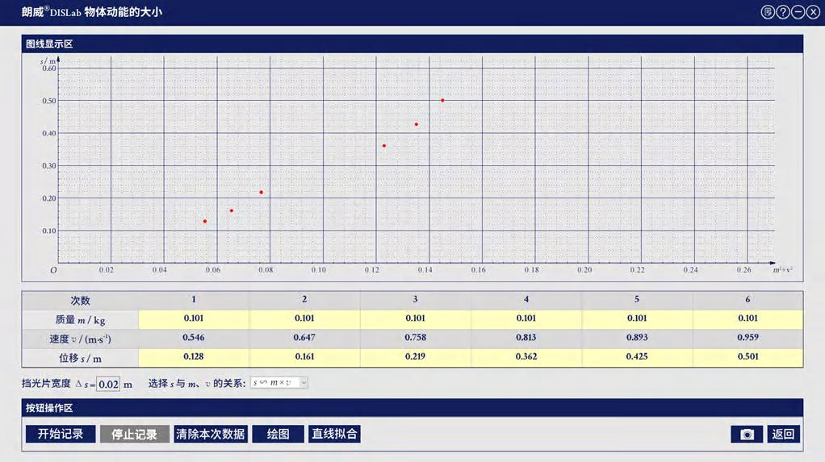Select the trial 1 mass cell 0.101
Image resolution: width=825 pixels, height=462 pixels.
click(x=194, y=318)
